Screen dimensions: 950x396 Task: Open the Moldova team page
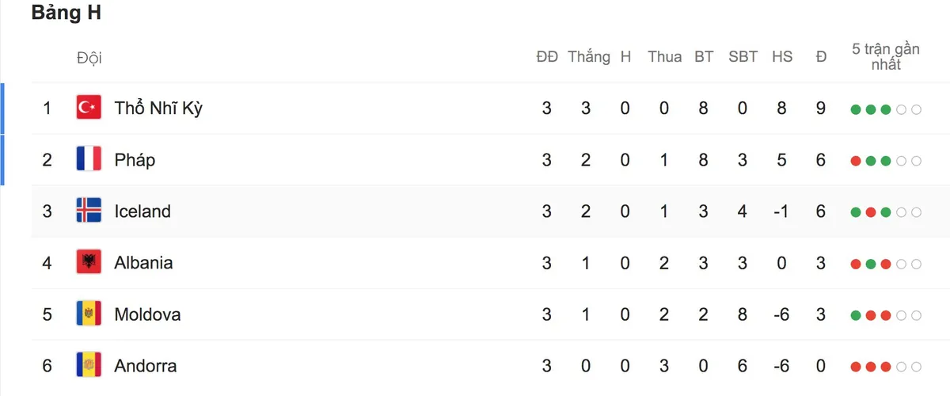coord(147,314)
